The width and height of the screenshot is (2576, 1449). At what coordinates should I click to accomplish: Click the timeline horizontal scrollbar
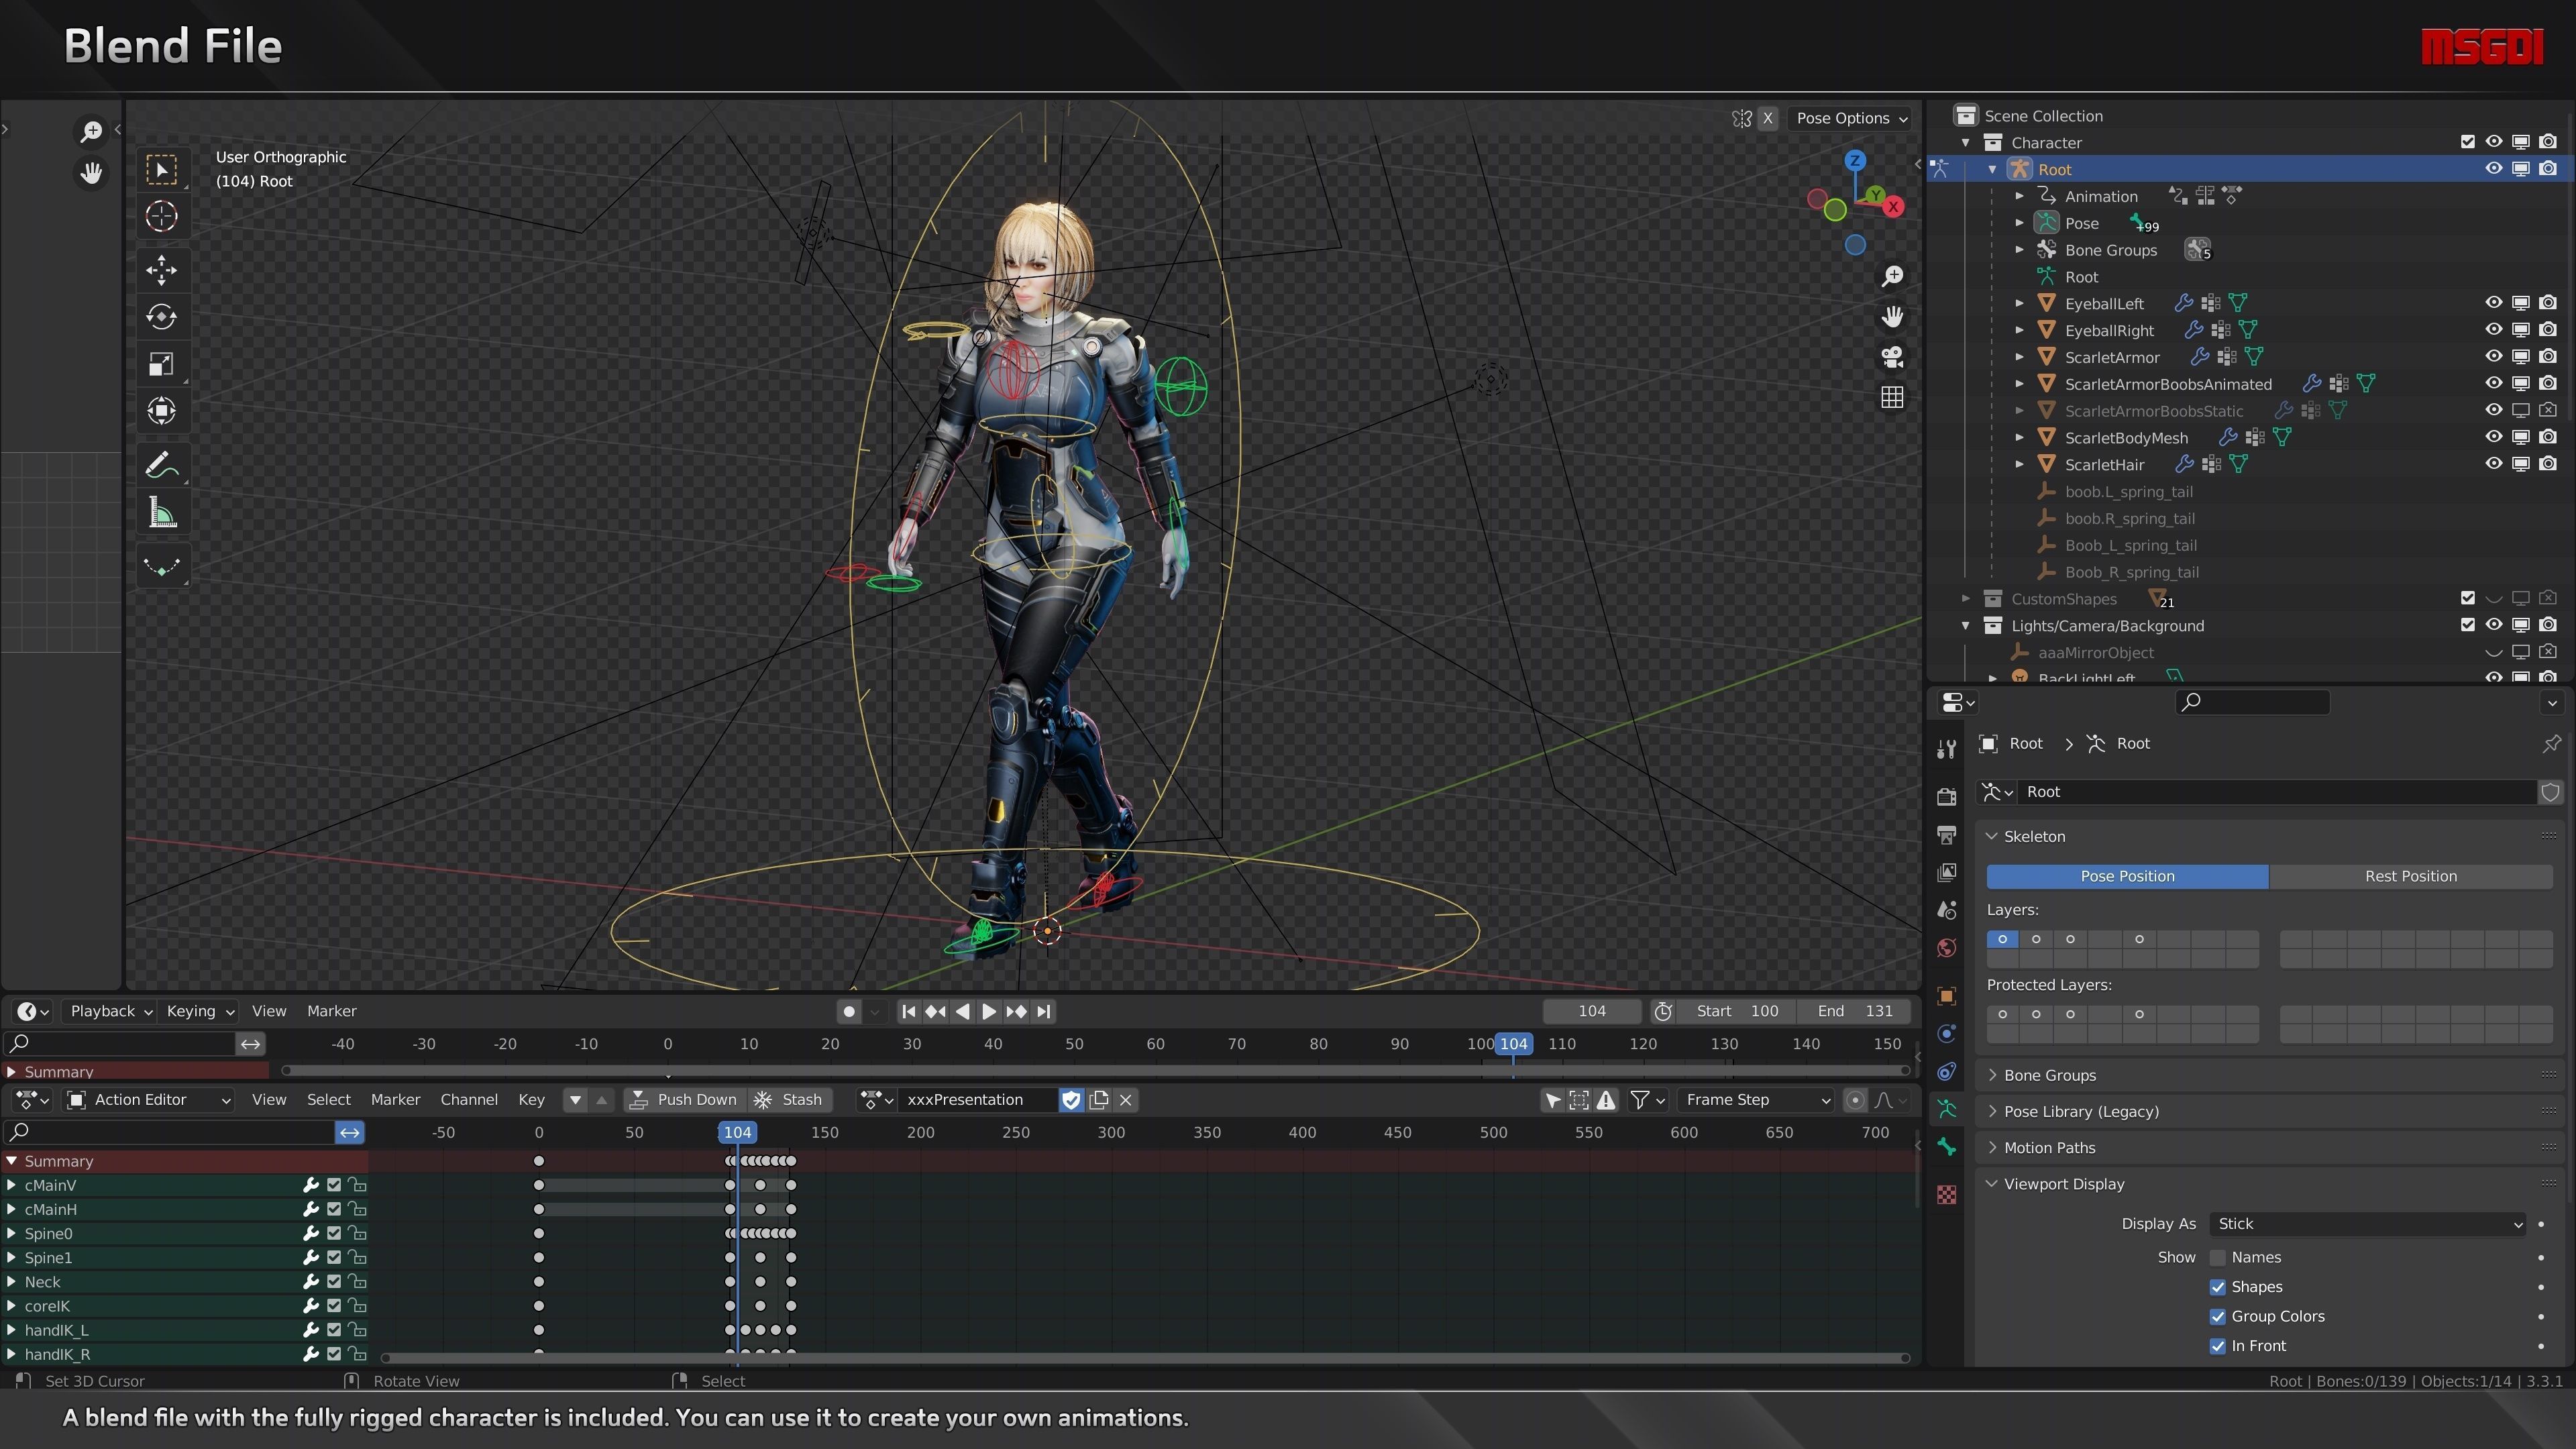(x=1095, y=1071)
